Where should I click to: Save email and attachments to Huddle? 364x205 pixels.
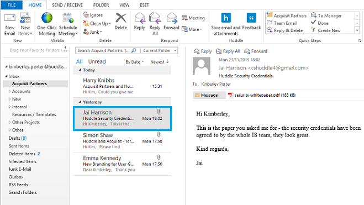pyautogui.click(x=226, y=25)
